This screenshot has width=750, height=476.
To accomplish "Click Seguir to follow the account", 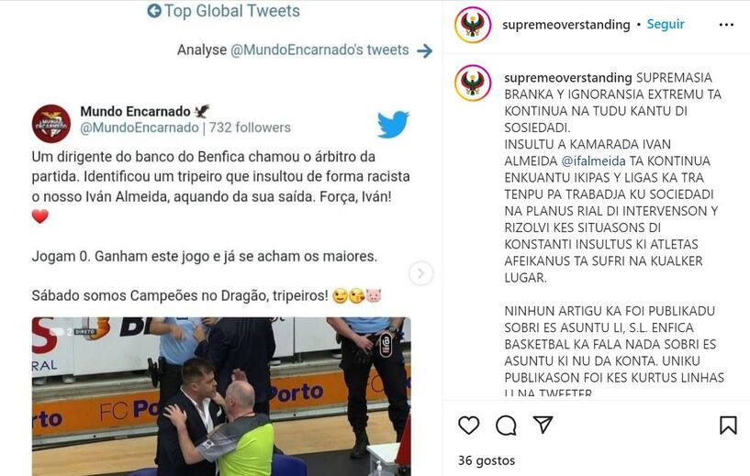I will pyautogui.click(x=666, y=24).
